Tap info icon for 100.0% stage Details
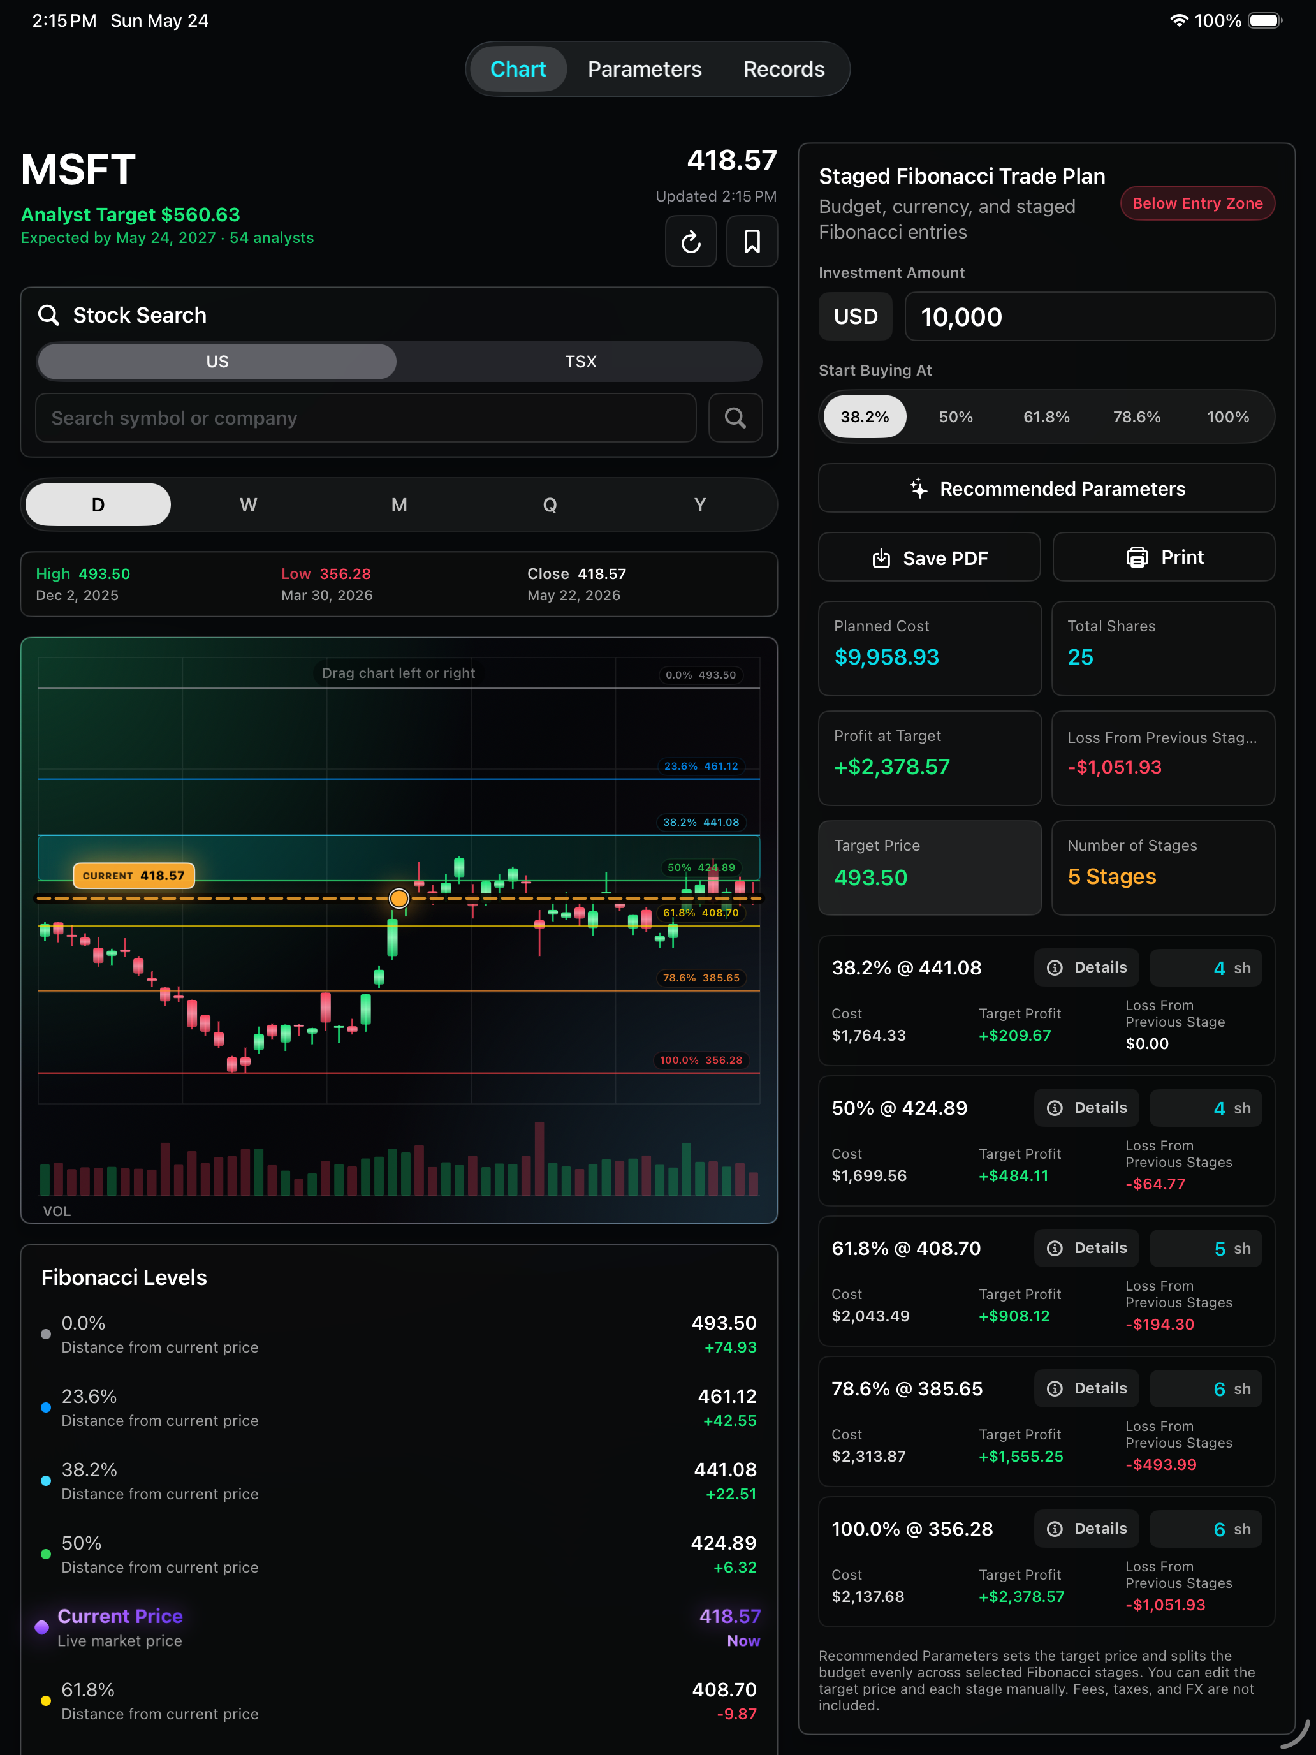Viewport: 1316px width, 1755px height. click(x=1054, y=1530)
